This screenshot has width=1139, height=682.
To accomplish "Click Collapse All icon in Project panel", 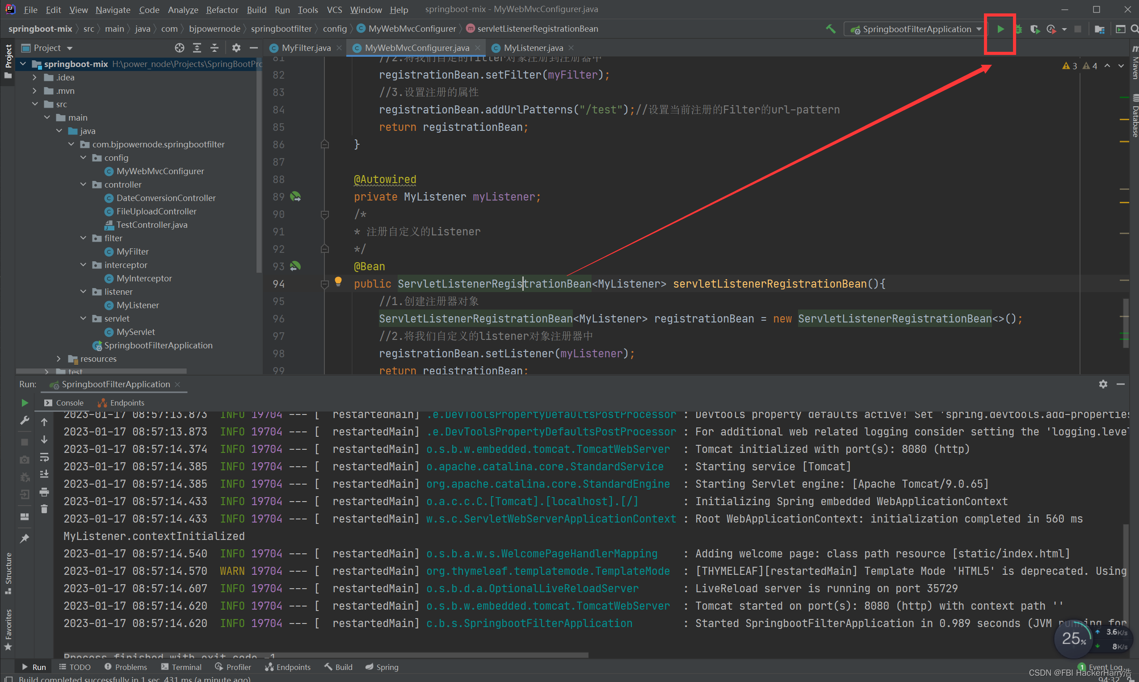I will click(x=214, y=48).
